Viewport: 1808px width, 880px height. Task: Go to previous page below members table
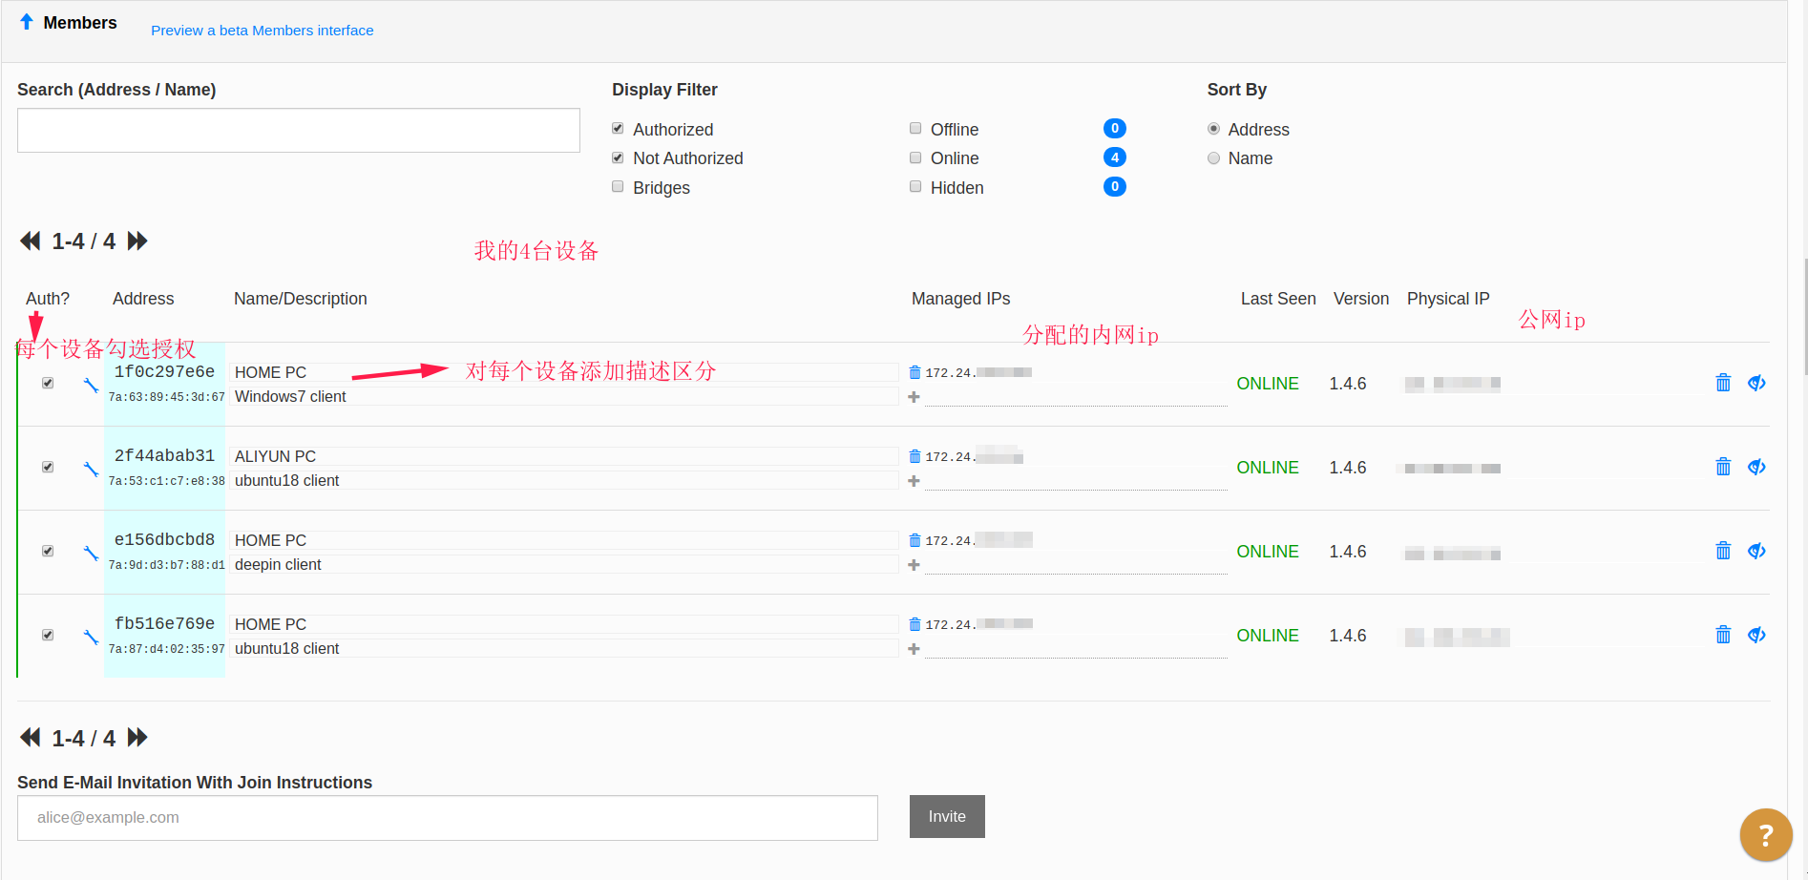coord(31,738)
